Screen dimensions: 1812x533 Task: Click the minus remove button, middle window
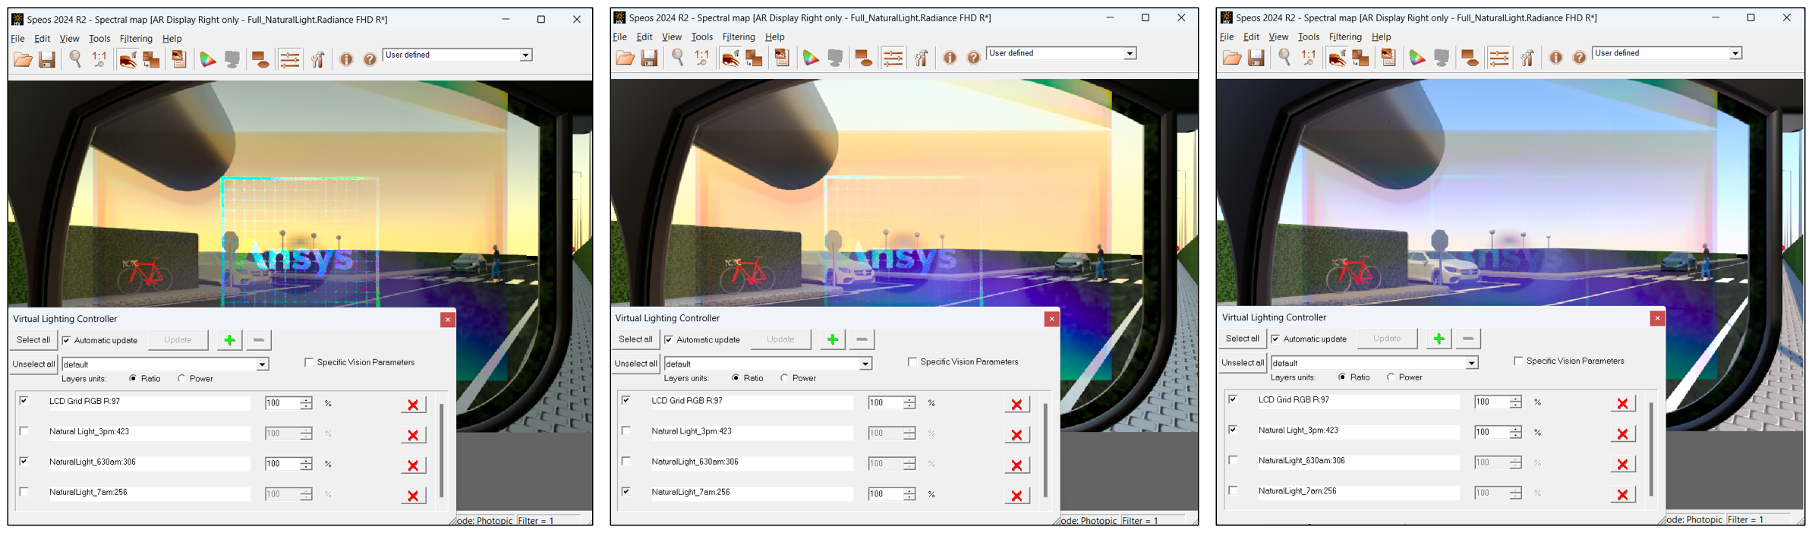point(862,339)
